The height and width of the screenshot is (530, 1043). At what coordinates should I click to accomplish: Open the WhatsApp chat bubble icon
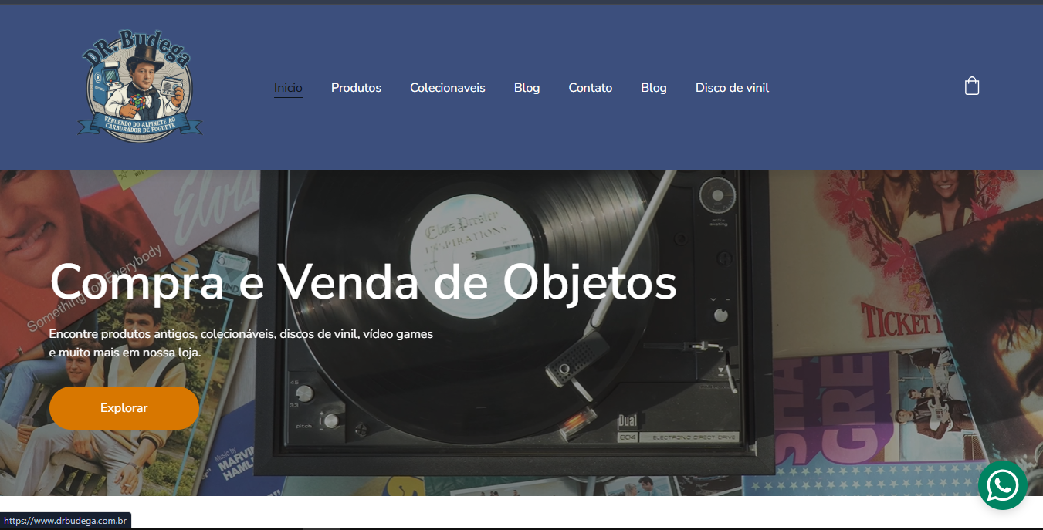pos(1002,485)
